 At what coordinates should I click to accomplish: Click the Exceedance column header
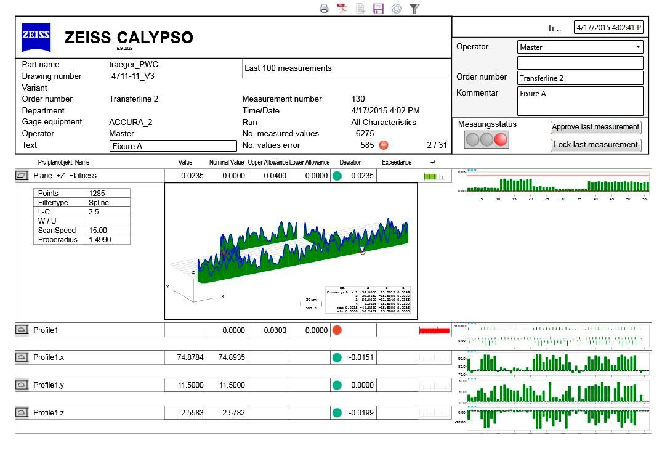point(397,162)
